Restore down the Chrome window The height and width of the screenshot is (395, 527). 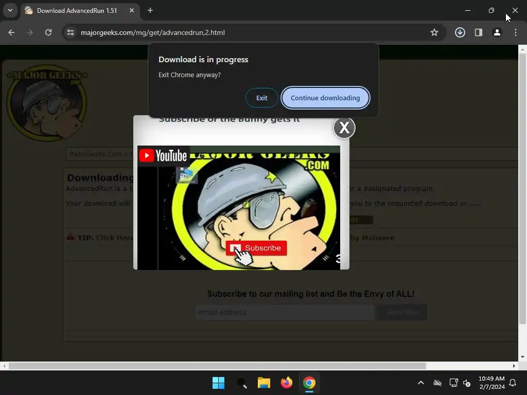click(491, 10)
